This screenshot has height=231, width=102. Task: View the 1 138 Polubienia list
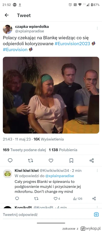pos(63,150)
